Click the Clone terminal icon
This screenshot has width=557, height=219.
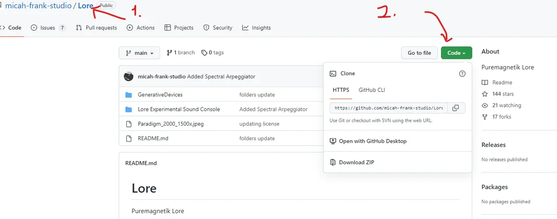tap(333, 74)
